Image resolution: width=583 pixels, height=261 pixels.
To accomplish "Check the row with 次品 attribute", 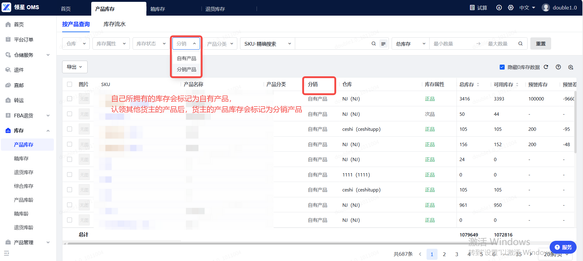I will [x=70, y=114].
